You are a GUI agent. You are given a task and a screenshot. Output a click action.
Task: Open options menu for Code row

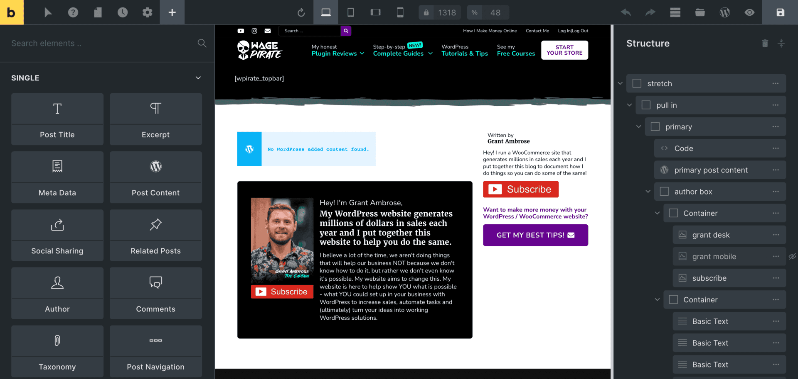[776, 148]
